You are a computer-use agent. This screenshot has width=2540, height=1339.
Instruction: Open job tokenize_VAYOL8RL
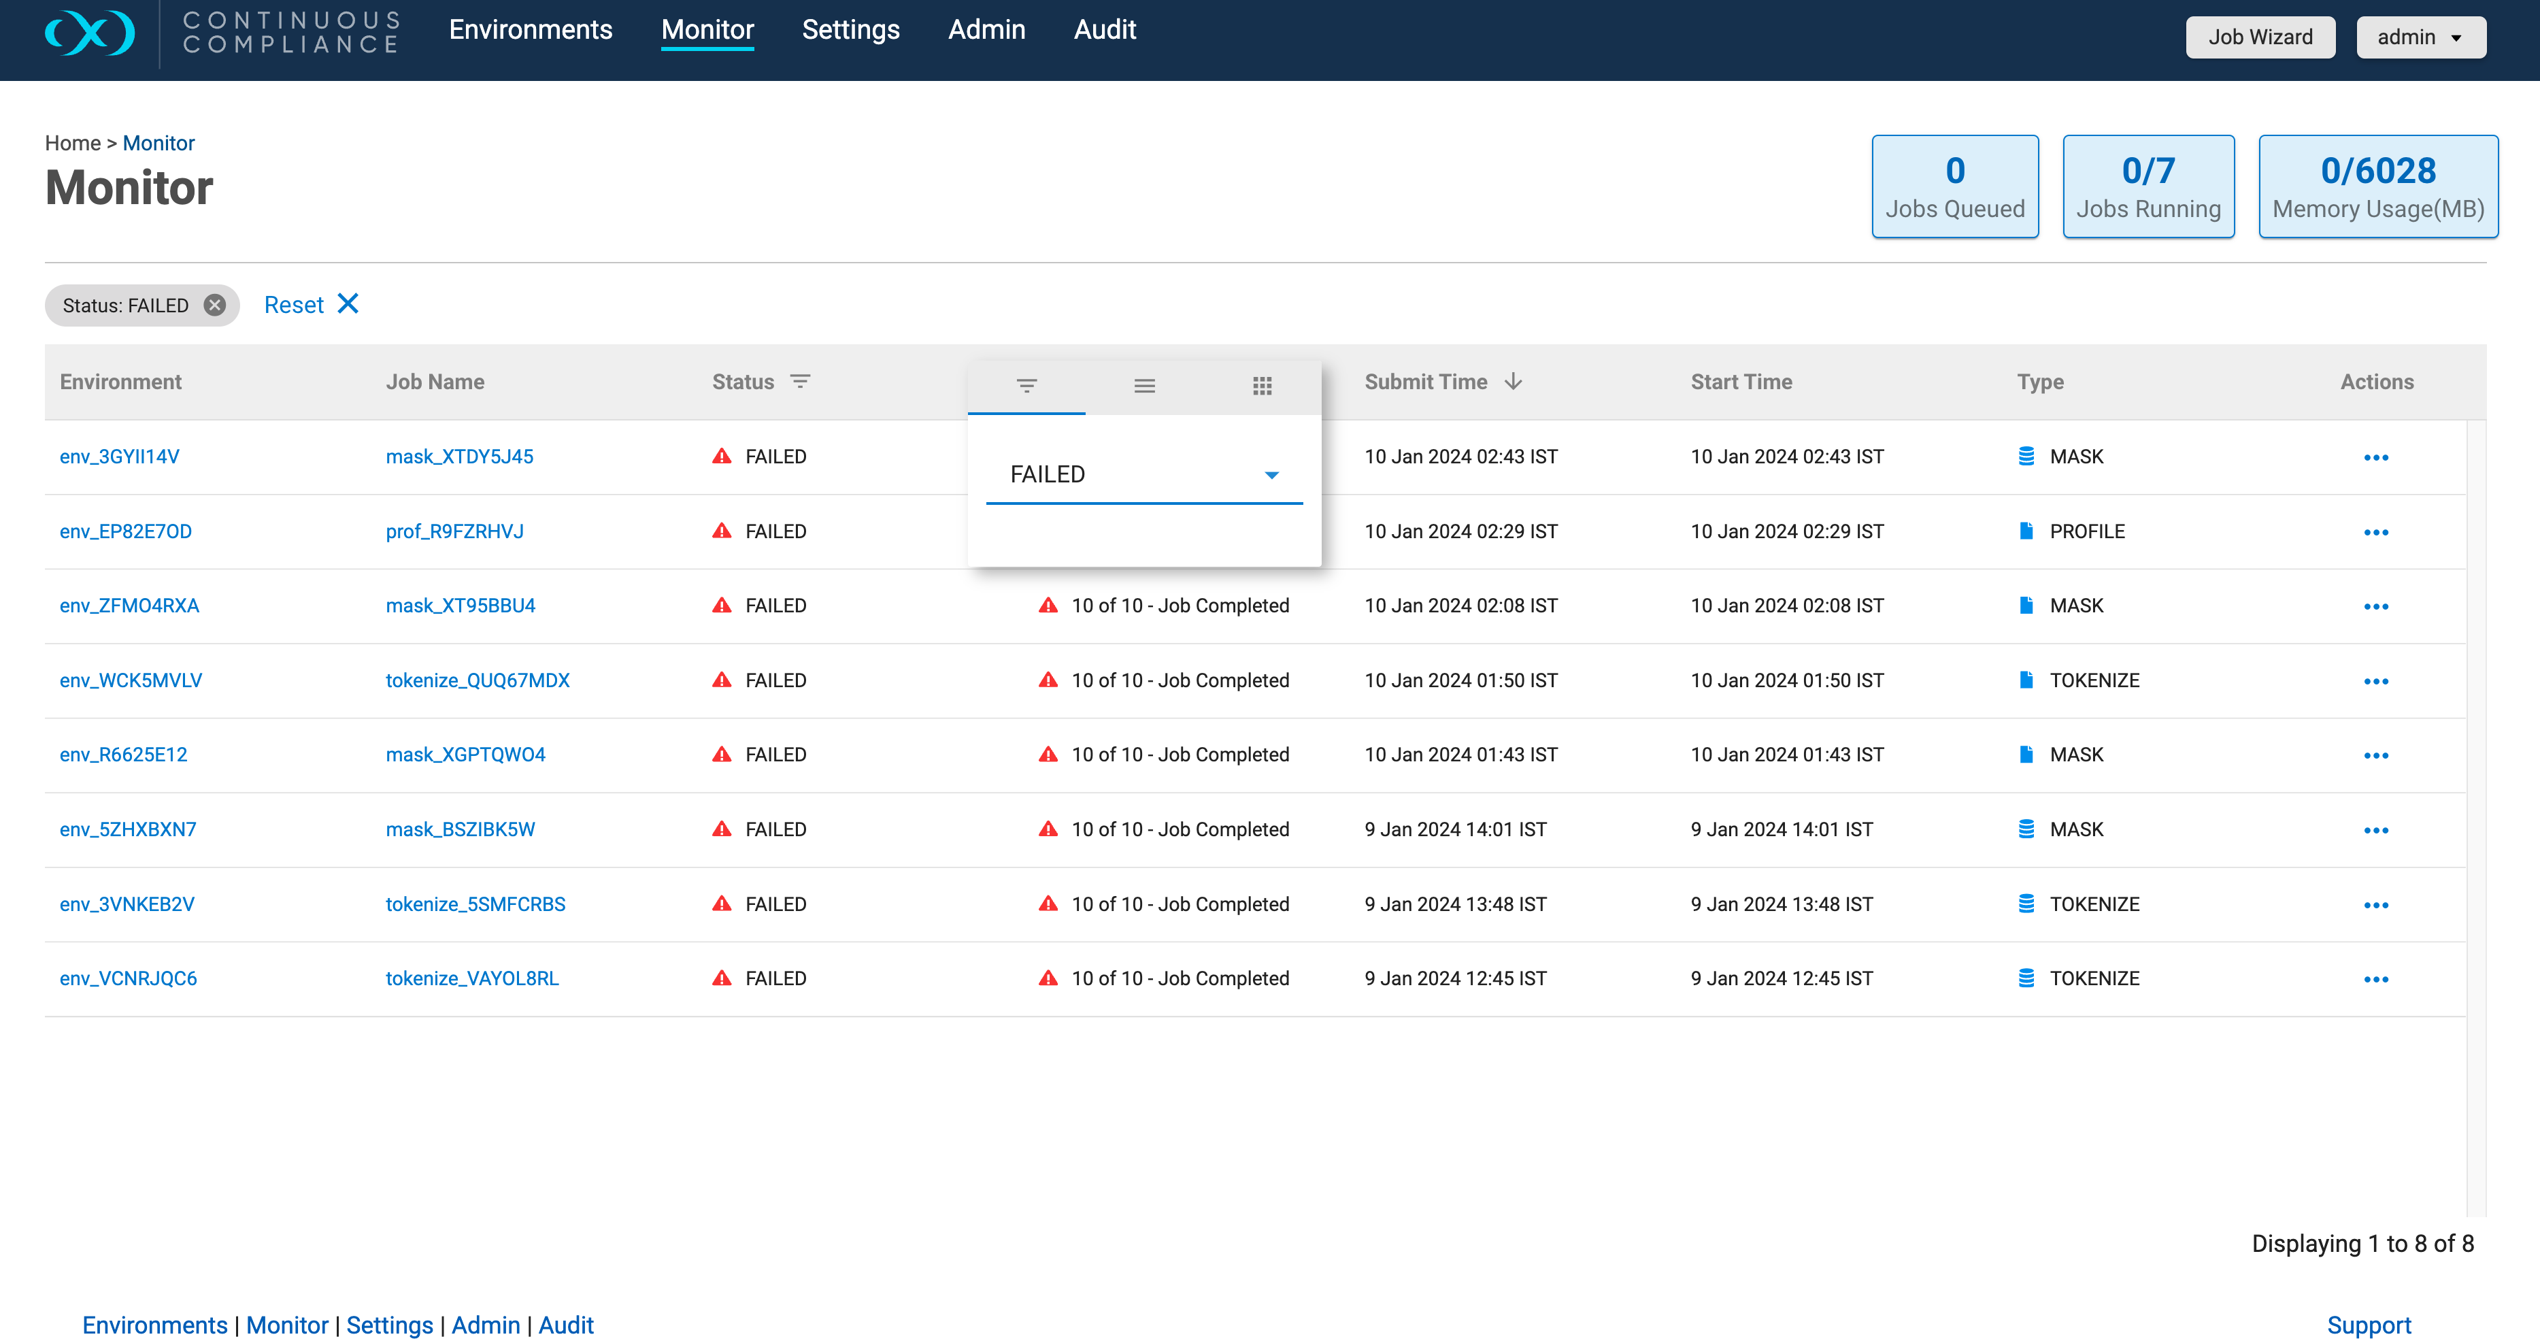point(471,978)
